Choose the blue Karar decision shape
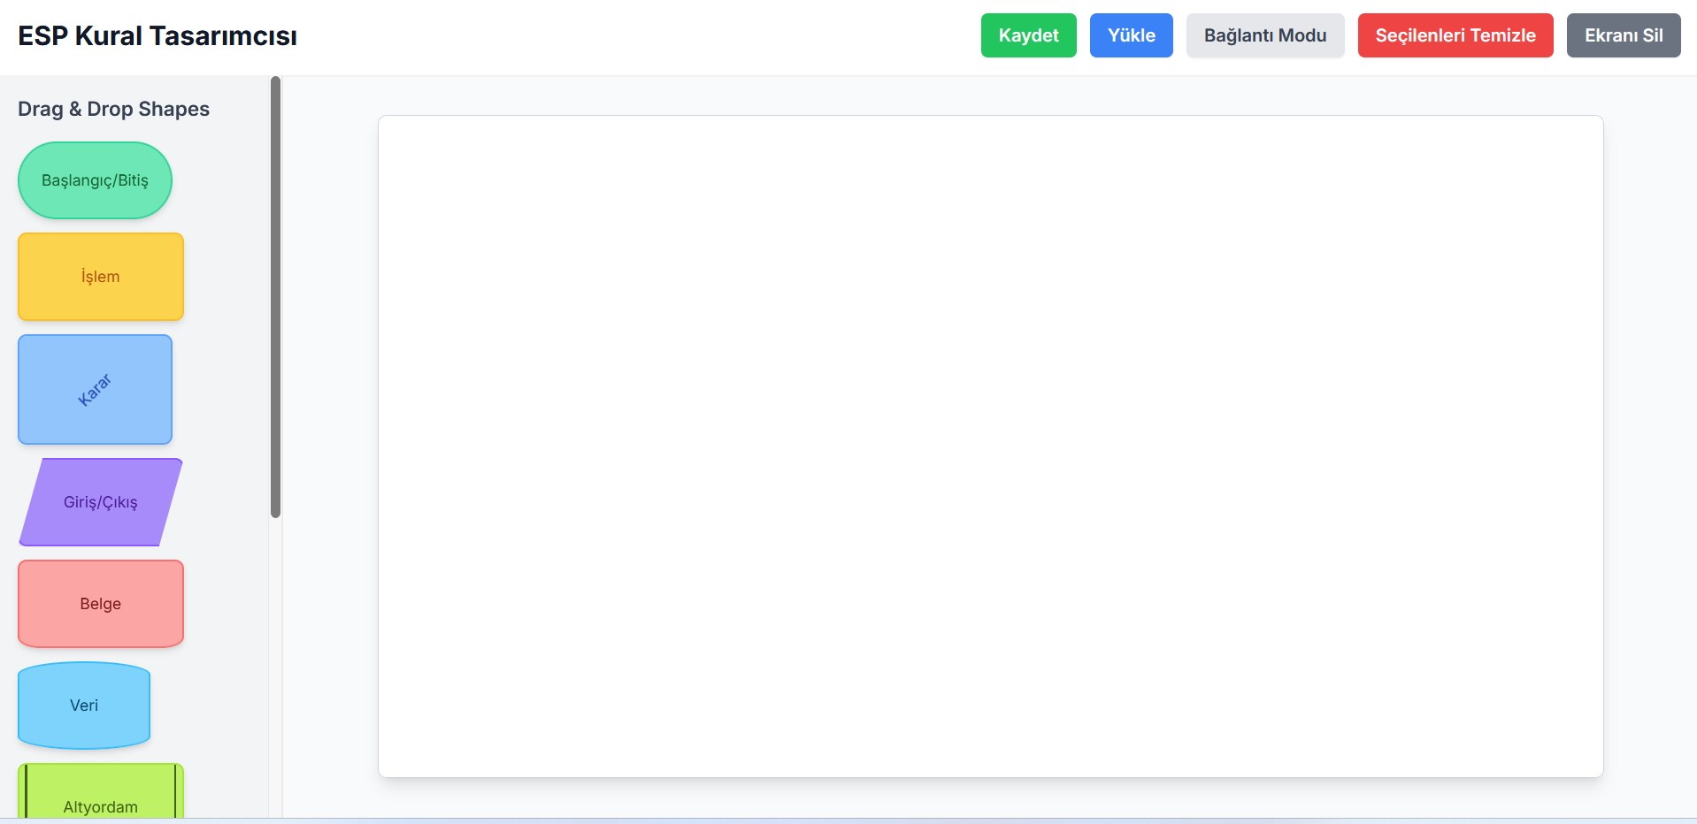The height and width of the screenshot is (824, 1697). [x=95, y=389]
